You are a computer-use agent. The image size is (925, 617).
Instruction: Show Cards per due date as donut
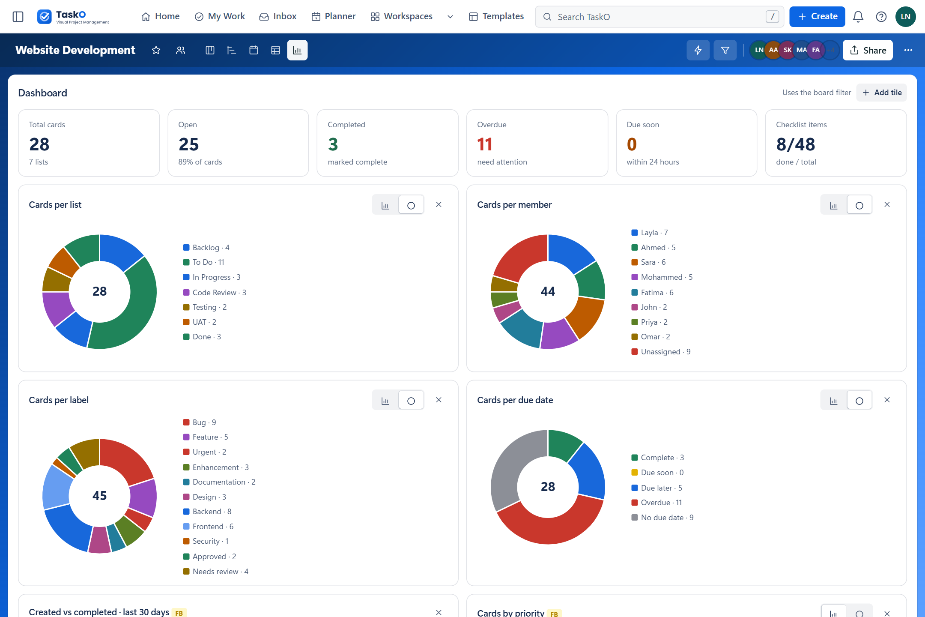[x=859, y=401]
